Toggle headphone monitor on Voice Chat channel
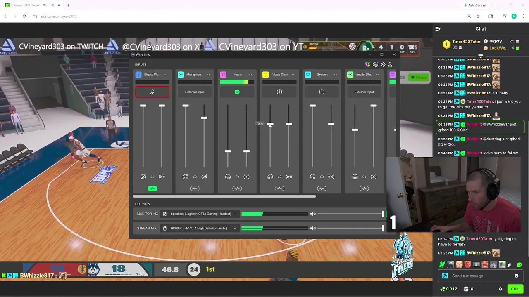The height and width of the screenshot is (297, 529). point(270,177)
